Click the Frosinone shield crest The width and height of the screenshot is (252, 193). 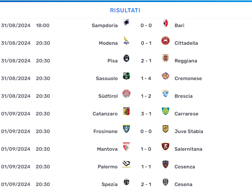click(126, 129)
